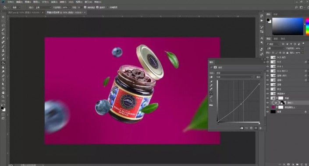Click the curve midpoint in the Curves graph
309x166 pixels.
tap(241, 104)
